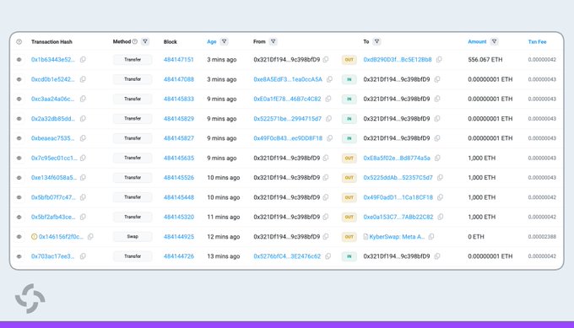574x328 pixels.
Task: Copy transaction hash 0x7c95ec01cc1
Action: [83, 158]
